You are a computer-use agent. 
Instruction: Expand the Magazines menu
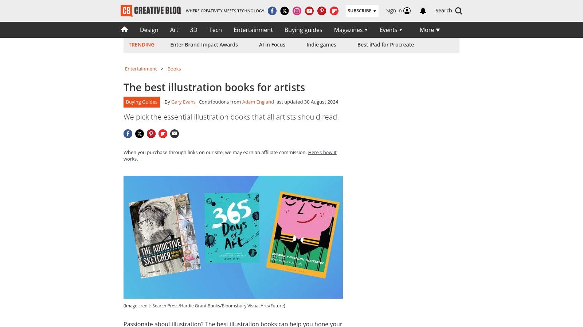(351, 30)
